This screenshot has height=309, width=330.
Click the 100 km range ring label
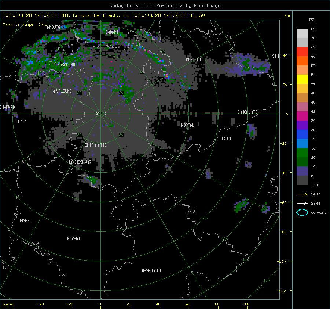point(204,218)
